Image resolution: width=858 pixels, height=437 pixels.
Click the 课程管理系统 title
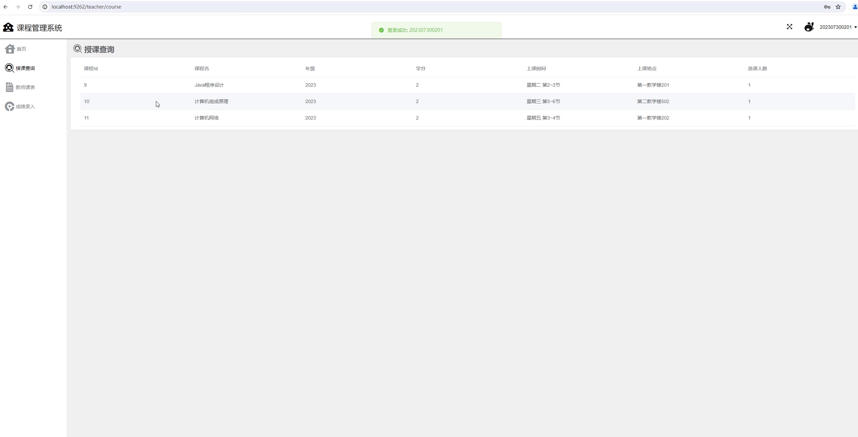pos(39,28)
